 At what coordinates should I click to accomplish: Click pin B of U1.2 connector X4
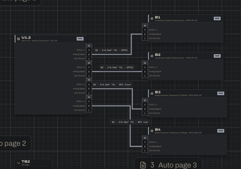click(x=89, y=106)
